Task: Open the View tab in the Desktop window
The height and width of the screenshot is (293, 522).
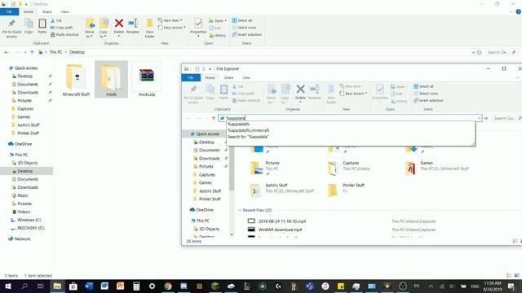Action: [64, 11]
